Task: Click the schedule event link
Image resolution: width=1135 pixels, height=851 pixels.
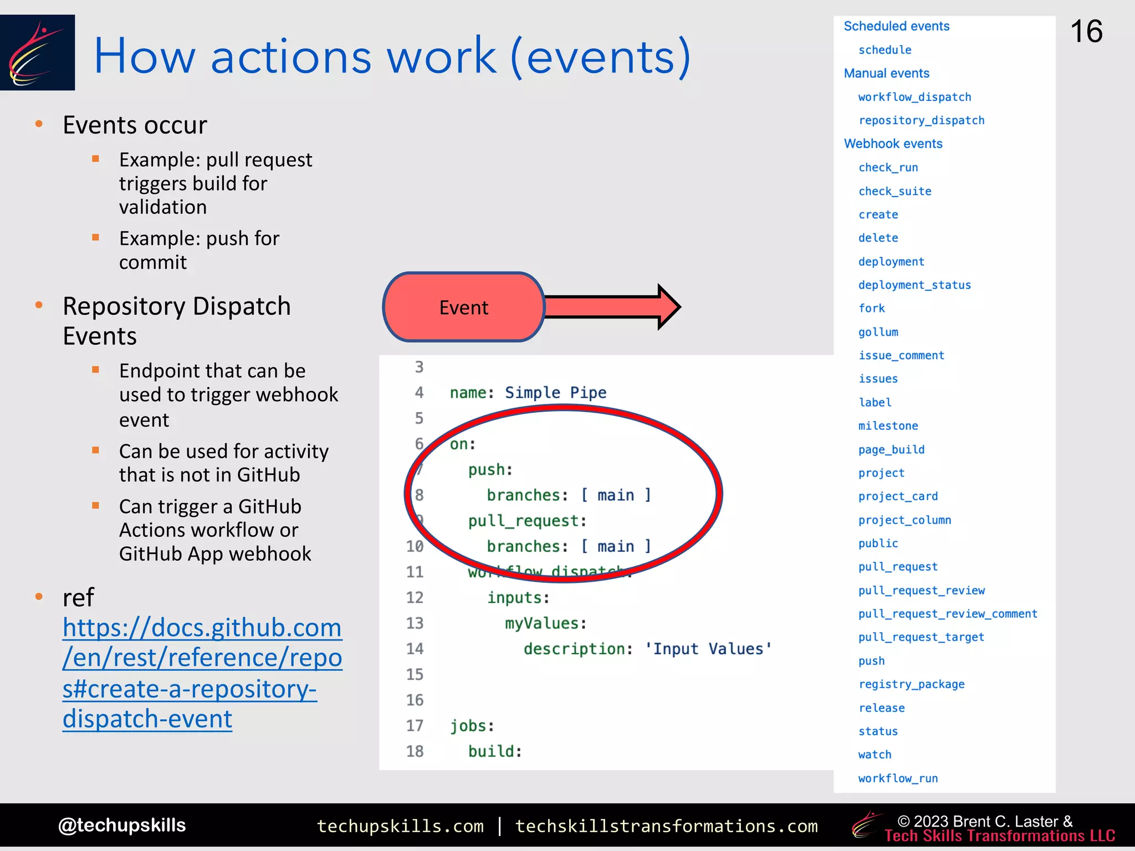Action: point(885,50)
